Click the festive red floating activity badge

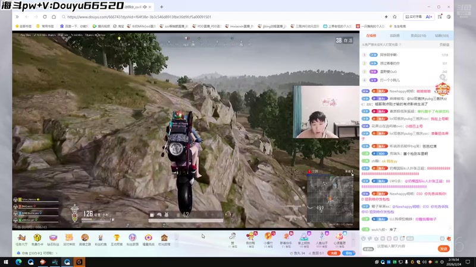[443, 90]
